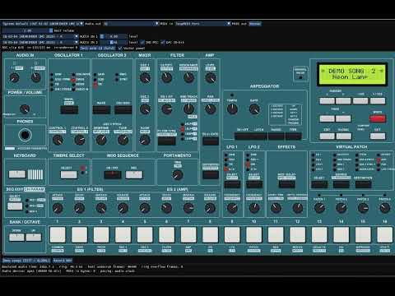The height and width of the screenshot is (296, 395).
Task: Click step key 16 pad
Action: (384, 234)
